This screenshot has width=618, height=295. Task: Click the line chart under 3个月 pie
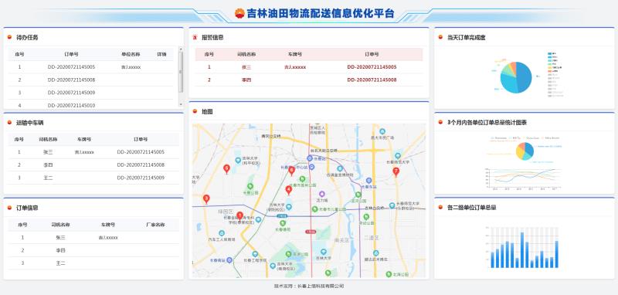pos(525,178)
